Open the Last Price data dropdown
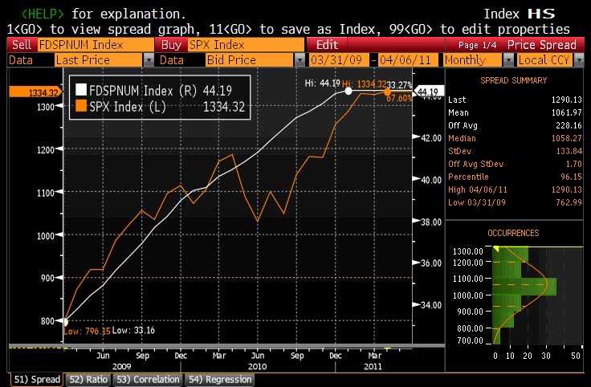 (x=149, y=60)
